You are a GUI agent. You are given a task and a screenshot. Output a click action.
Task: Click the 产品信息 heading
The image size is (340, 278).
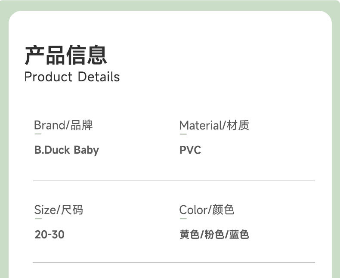[x=65, y=55]
